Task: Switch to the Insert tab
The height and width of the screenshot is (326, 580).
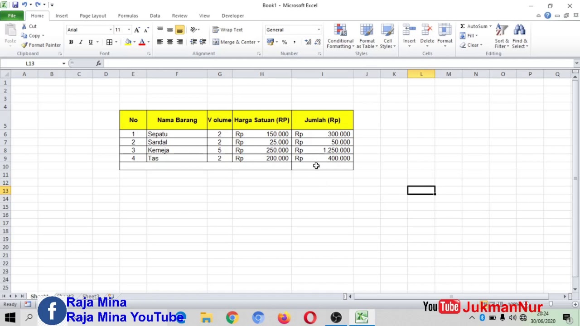Action: click(62, 16)
